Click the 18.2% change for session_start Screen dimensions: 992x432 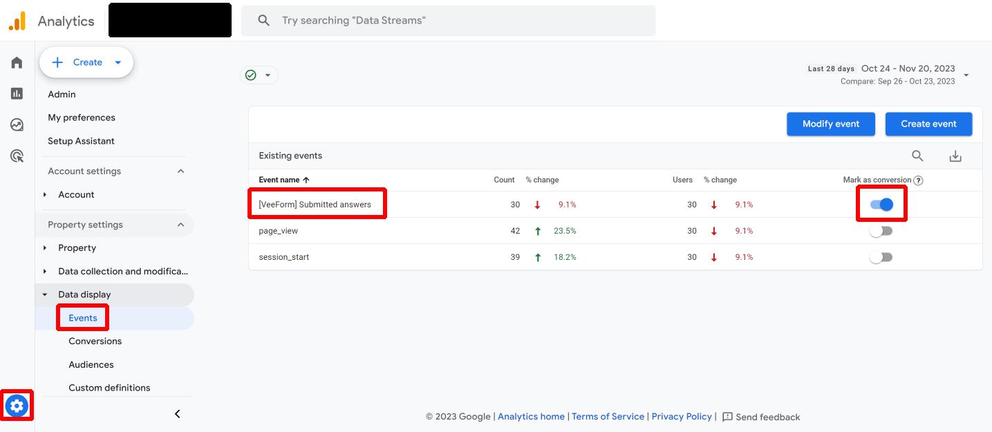click(x=565, y=257)
